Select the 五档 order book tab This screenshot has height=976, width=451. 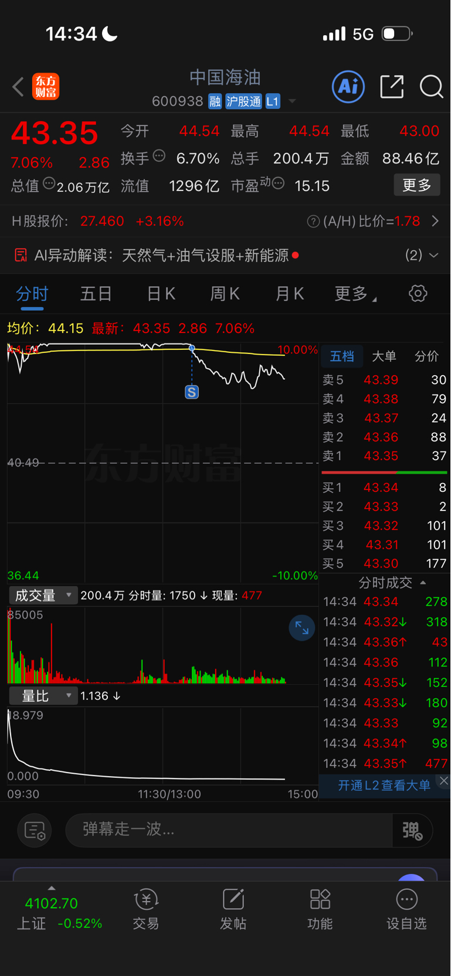[342, 356]
